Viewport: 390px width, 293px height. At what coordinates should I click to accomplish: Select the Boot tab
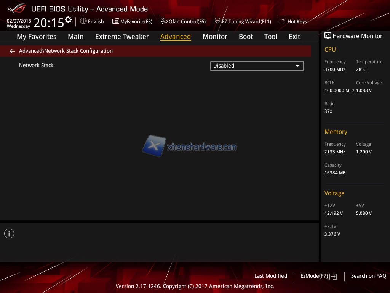click(x=246, y=37)
